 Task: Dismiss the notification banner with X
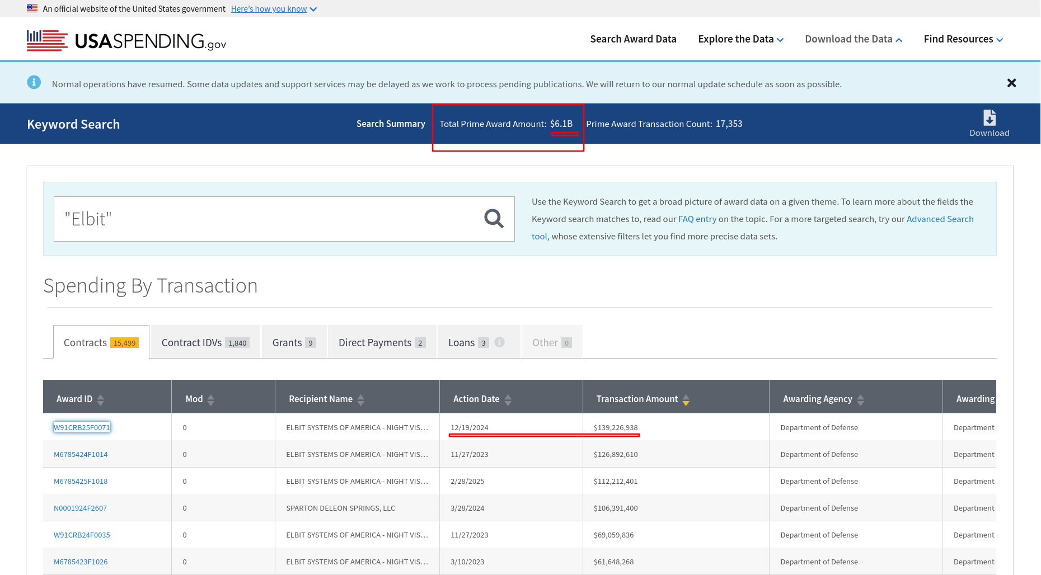click(x=1011, y=83)
